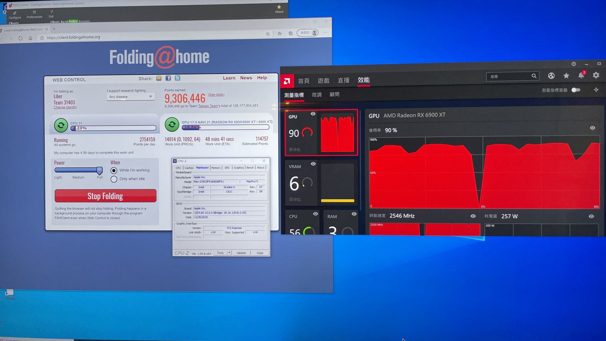This screenshot has height=341, width=606.
Task: Share Folding@home via Twitter icon
Action: tap(178, 78)
